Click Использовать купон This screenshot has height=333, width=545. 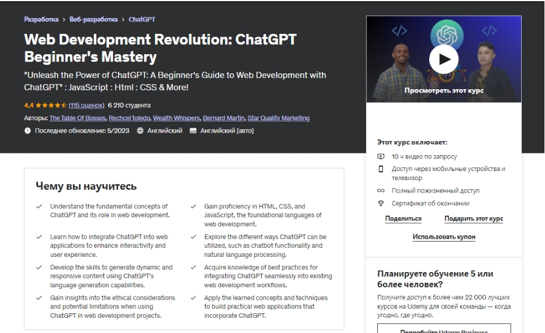pos(443,236)
